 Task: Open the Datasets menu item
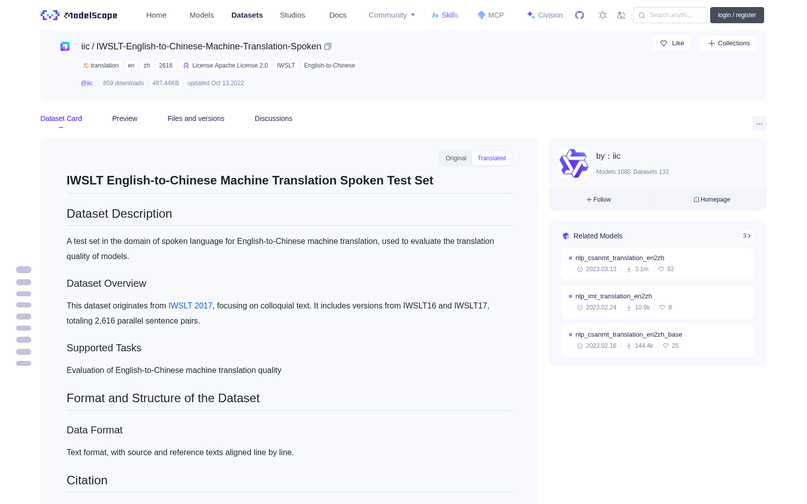click(x=247, y=15)
